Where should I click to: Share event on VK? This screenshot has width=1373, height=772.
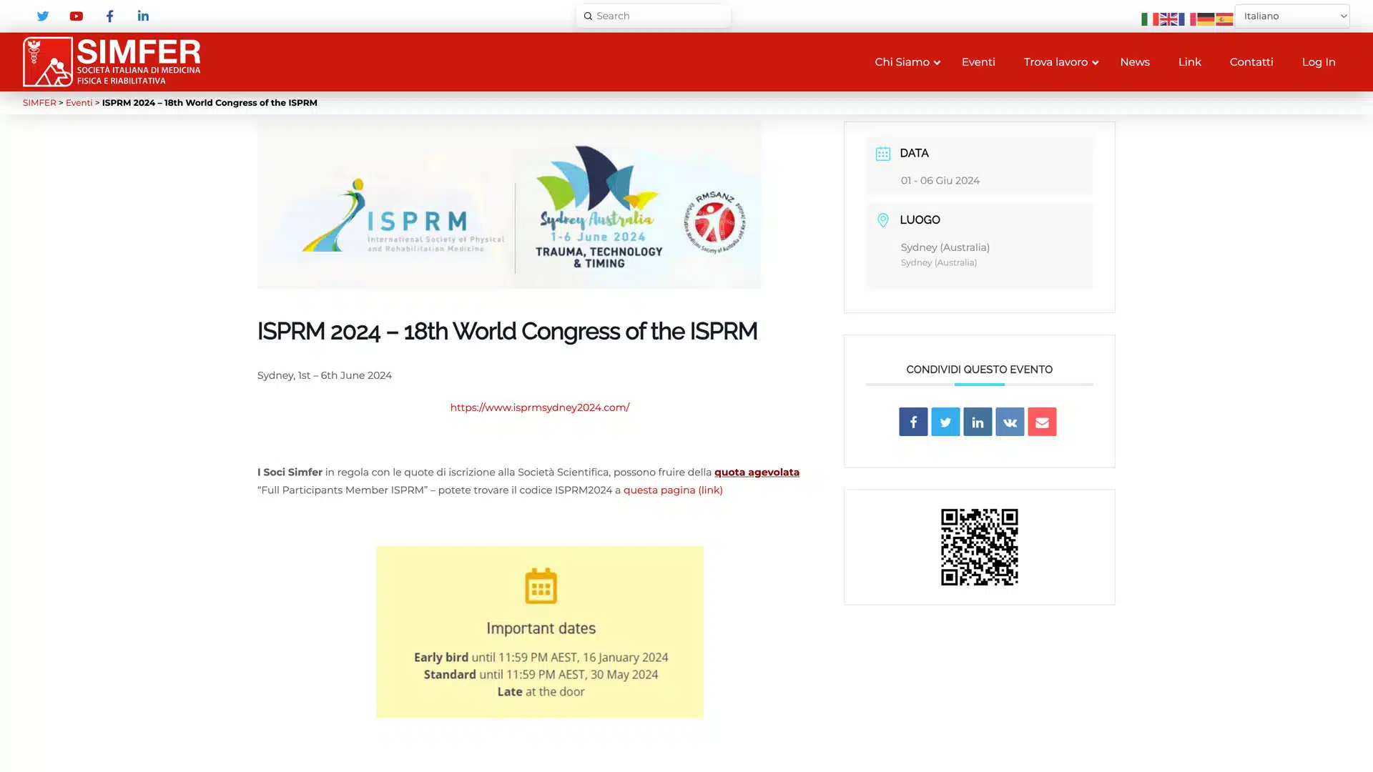[x=1010, y=422]
